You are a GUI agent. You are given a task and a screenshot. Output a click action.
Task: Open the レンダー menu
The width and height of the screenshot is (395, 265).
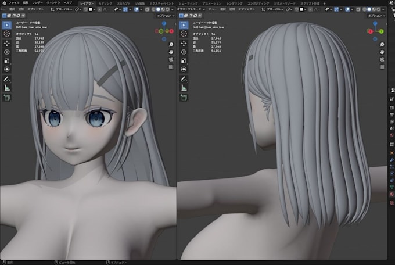pyautogui.click(x=38, y=3)
